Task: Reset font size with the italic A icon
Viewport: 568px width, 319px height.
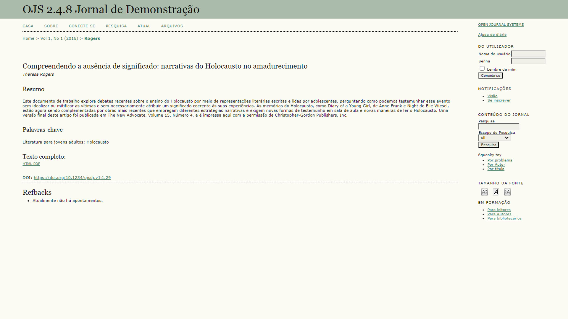Action: [x=496, y=192]
